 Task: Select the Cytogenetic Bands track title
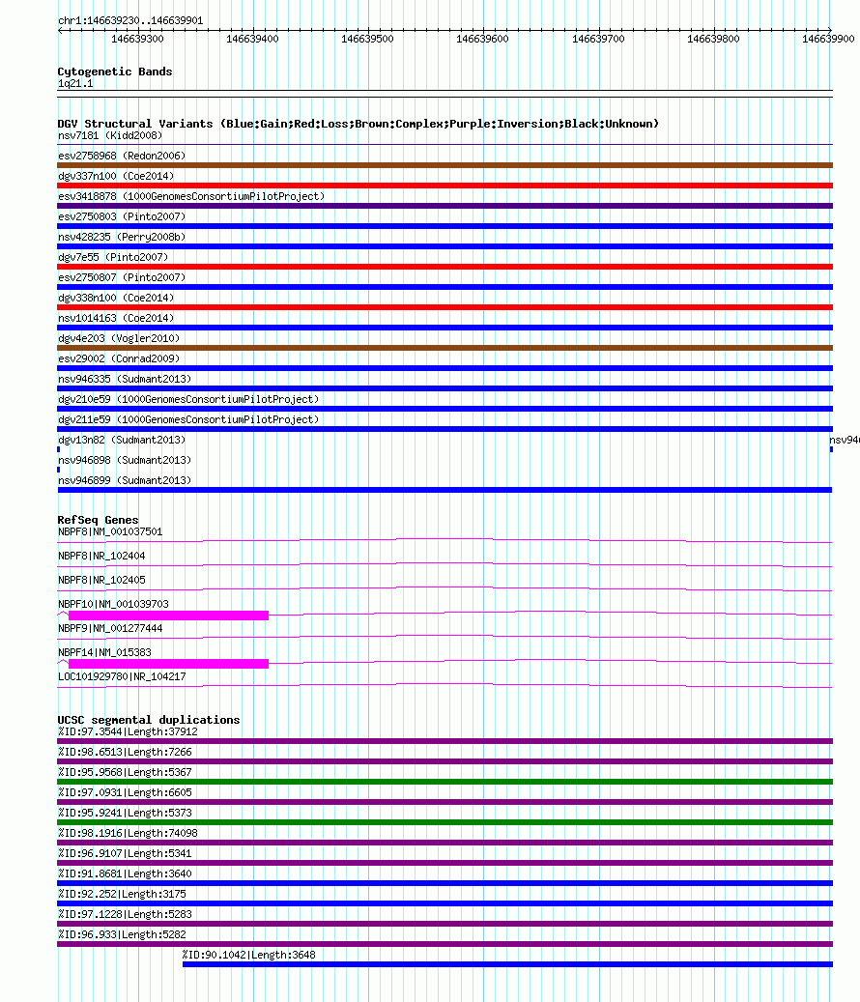point(115,72)
